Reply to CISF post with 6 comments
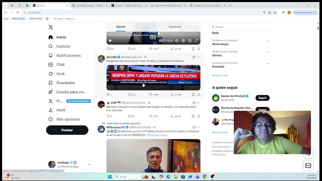322x181 pixels. point(109,116)
